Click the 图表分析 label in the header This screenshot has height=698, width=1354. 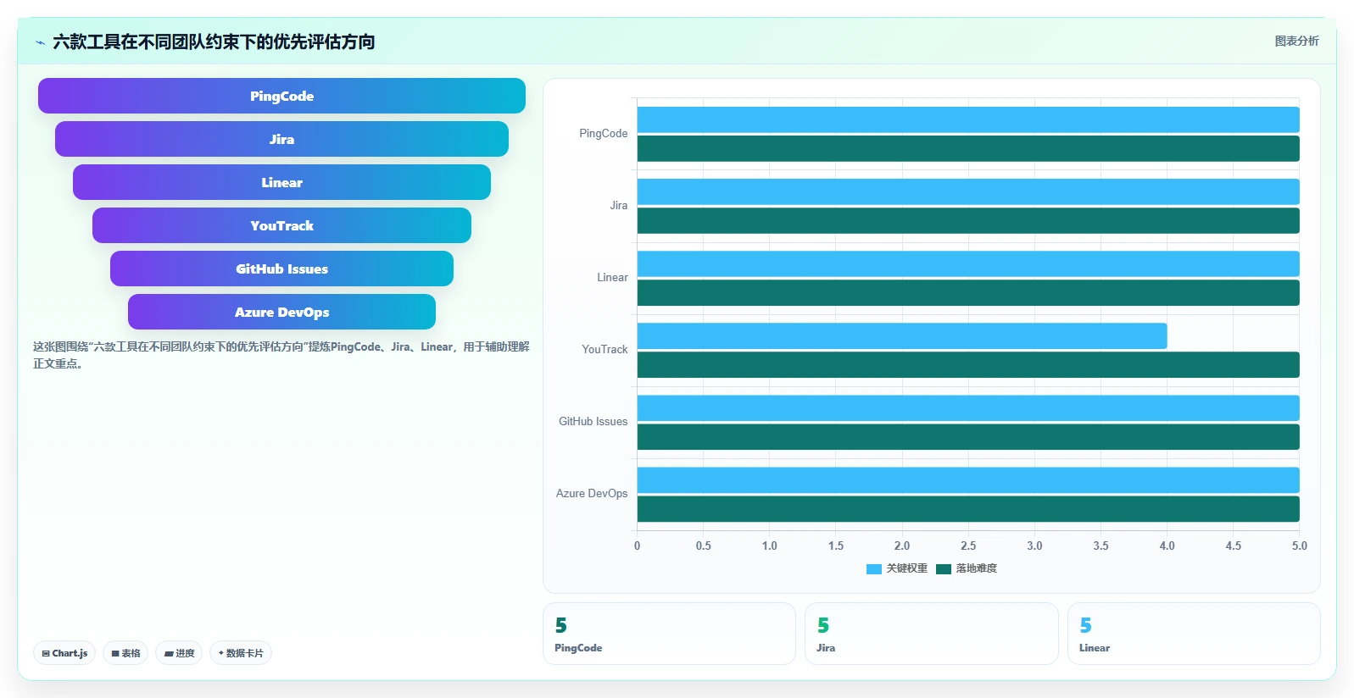point(1296,41)
